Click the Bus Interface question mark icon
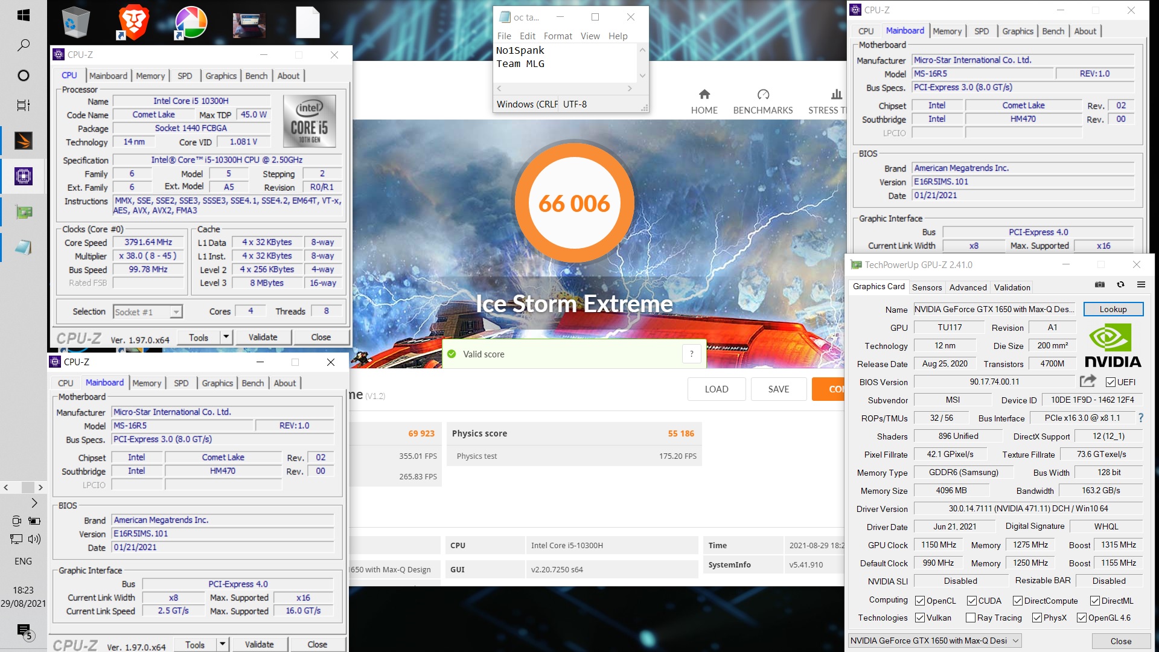The width and height of the screenshot is (1159, 652). 1141,418
